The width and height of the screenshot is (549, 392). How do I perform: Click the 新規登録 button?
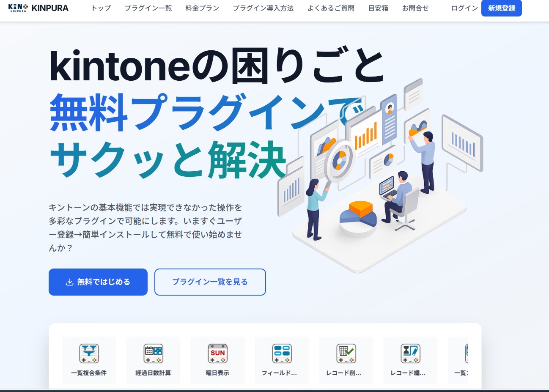(x=502, y=8)
